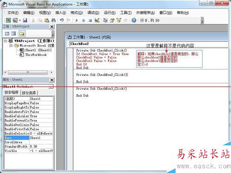
Task: Click project tree scrollbar left arrow
Action: 6,72
